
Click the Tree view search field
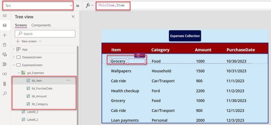click(x=45, y=34)
